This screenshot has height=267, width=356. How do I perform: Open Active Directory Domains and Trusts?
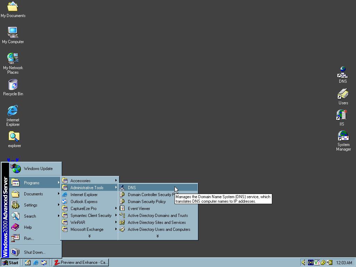click(158, 216)
